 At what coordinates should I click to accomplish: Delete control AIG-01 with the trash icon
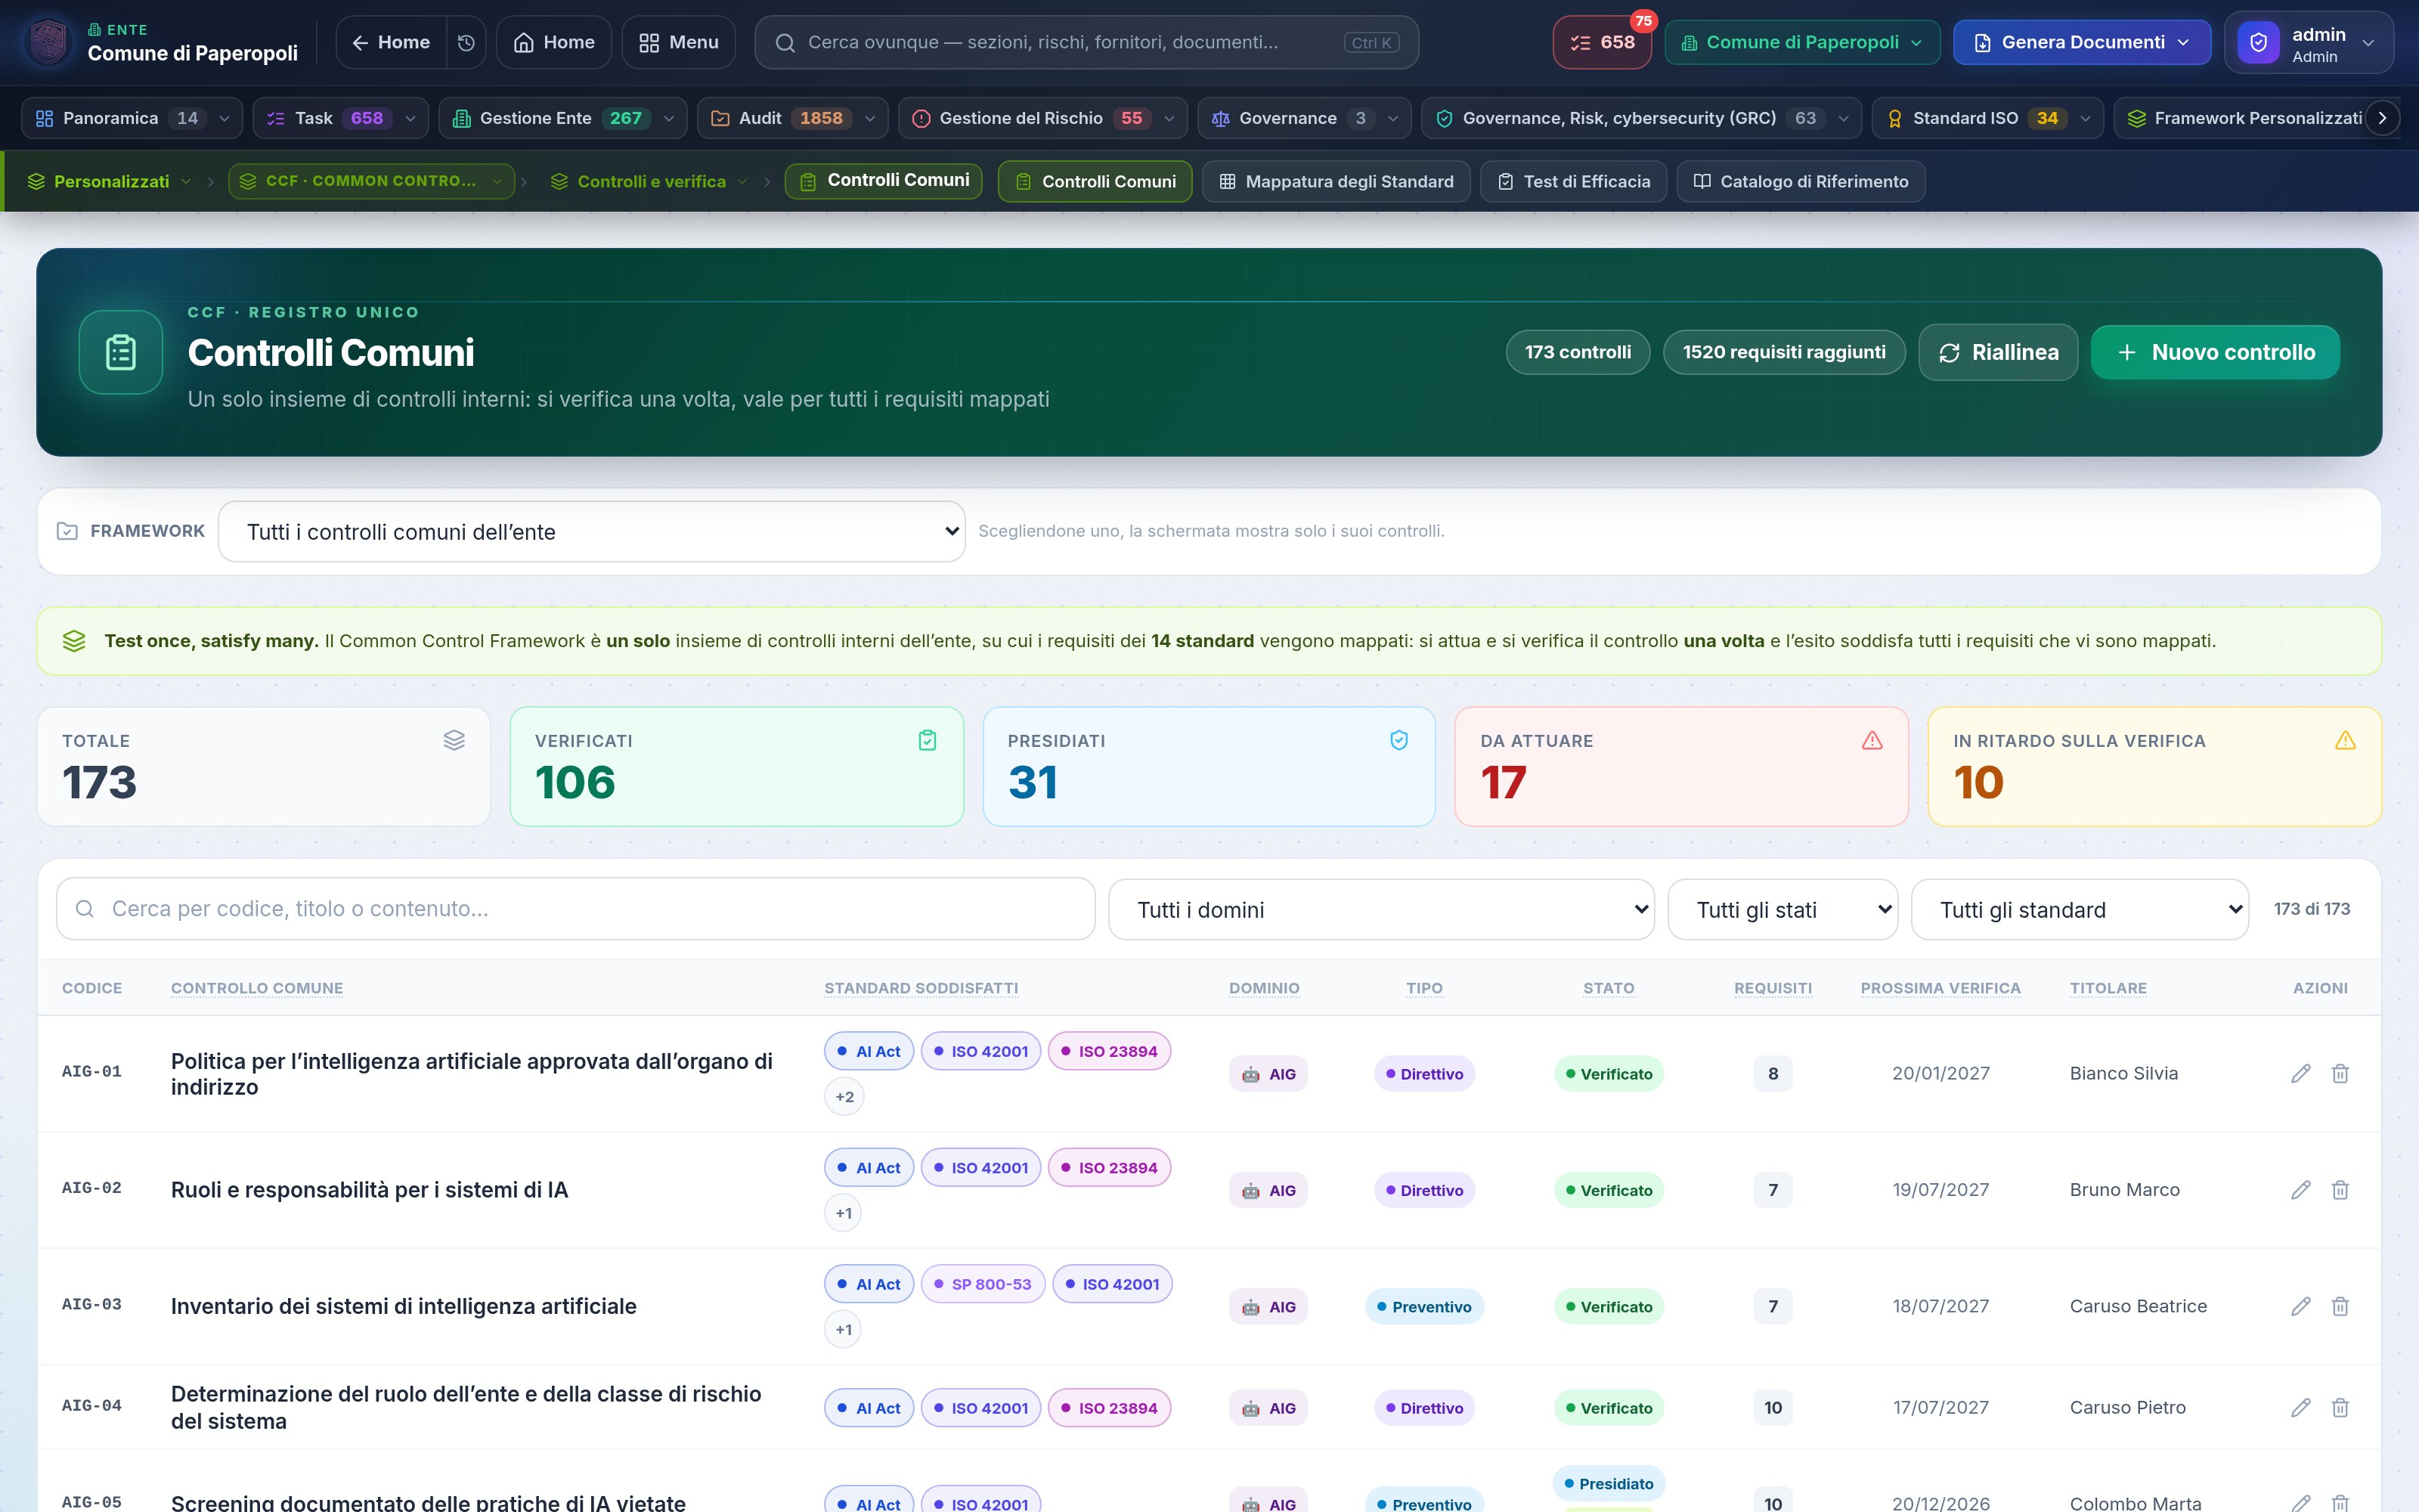2340,1073
